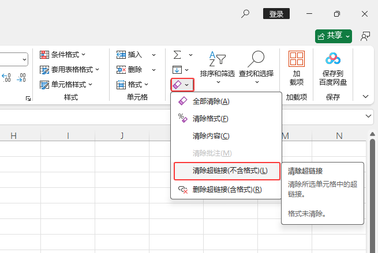This screenshot has width=378, height=253.
Task: Collapse the ribbon with the chevron
Action: 365,96
